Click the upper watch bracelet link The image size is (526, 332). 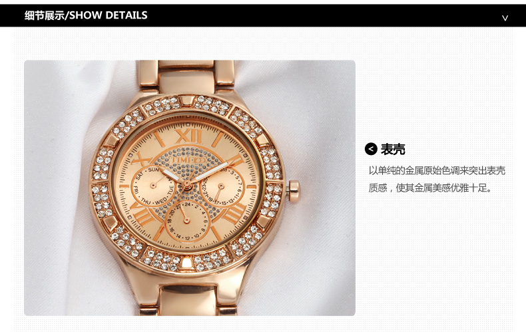(186, 77)
